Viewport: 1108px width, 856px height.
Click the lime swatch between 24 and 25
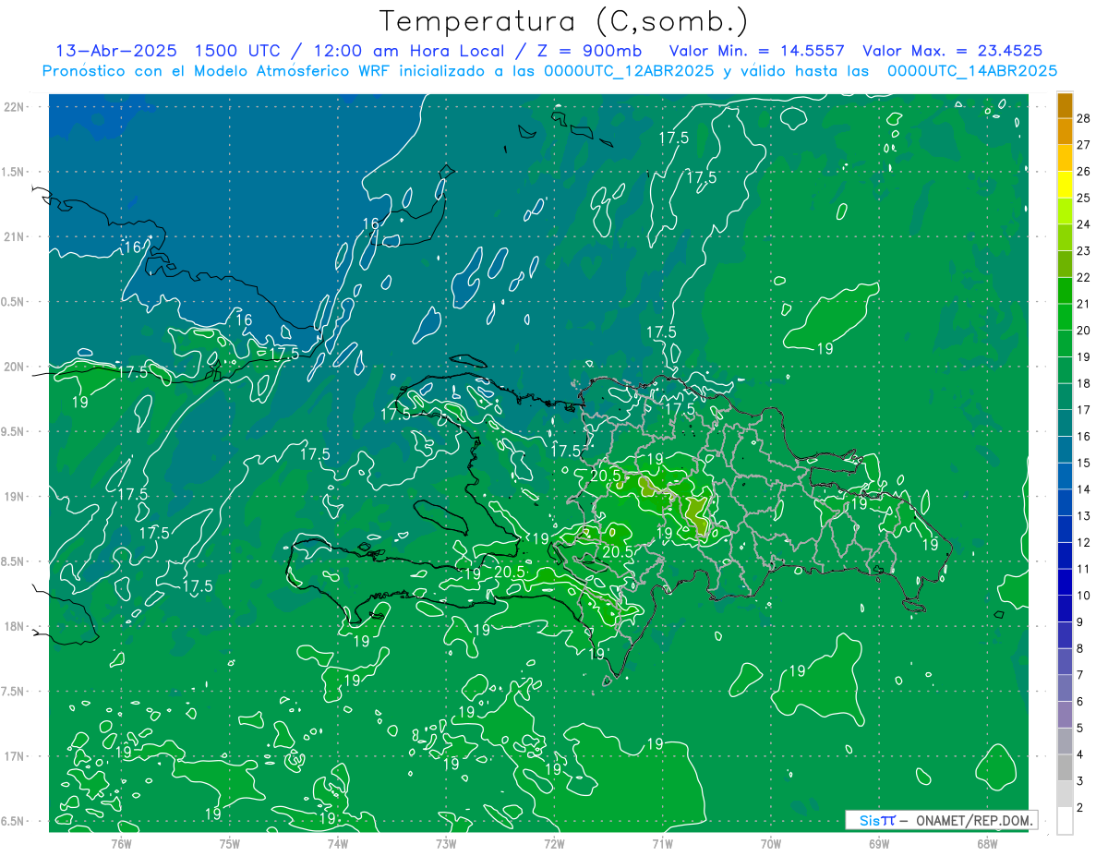[x=1065, y=211]
